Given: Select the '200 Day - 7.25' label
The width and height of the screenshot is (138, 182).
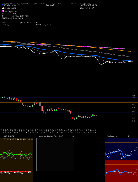Looking at the screenshot, I should [11, 12].
